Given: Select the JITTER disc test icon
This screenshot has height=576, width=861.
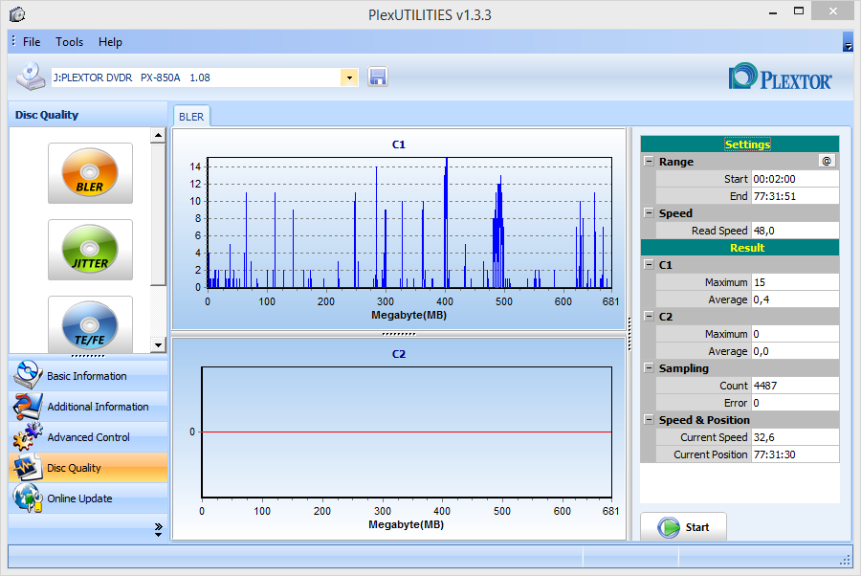Looking at the screenshot, I should (90, 250).
